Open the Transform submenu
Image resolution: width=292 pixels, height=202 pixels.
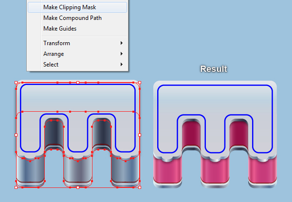[x=77, y=43]
